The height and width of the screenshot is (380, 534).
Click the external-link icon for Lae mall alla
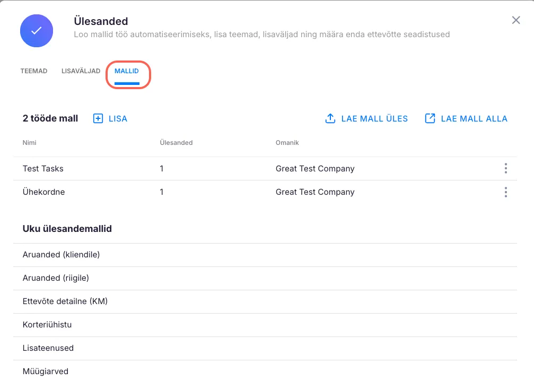point(430,118)
